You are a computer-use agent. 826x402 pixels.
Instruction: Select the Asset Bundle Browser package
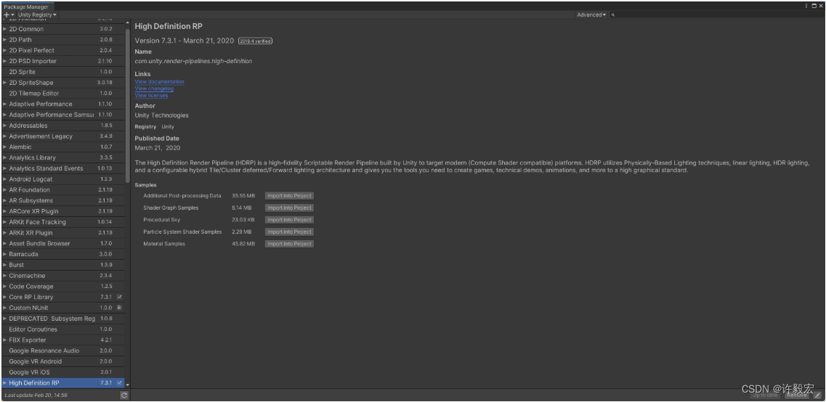62,244
